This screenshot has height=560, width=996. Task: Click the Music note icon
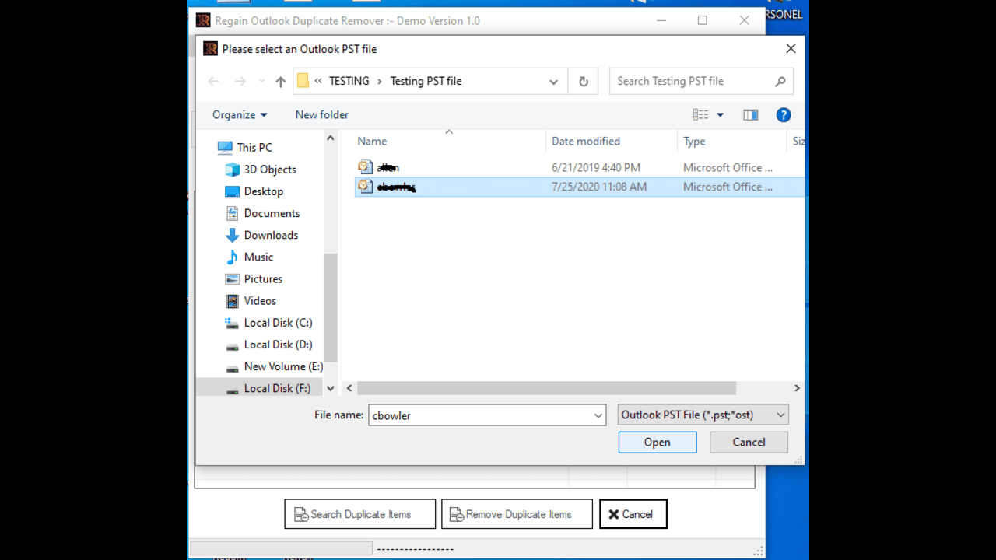(232, 257)
